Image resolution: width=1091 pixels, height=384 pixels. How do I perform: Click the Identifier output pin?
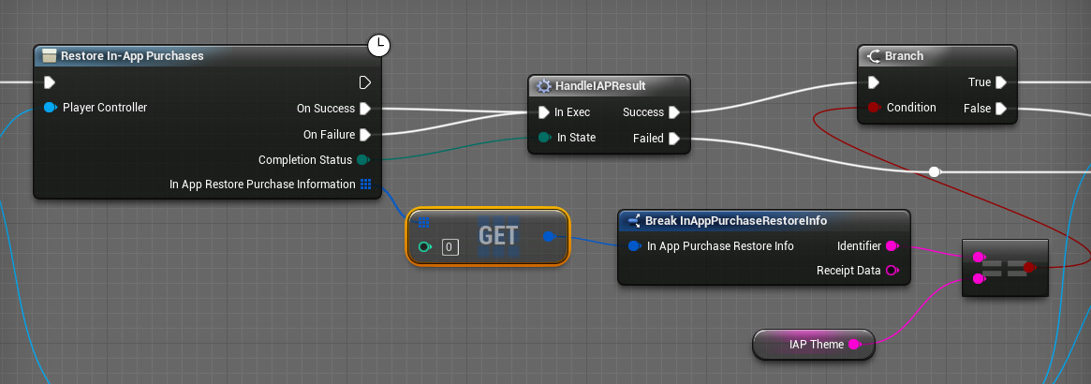891,246
